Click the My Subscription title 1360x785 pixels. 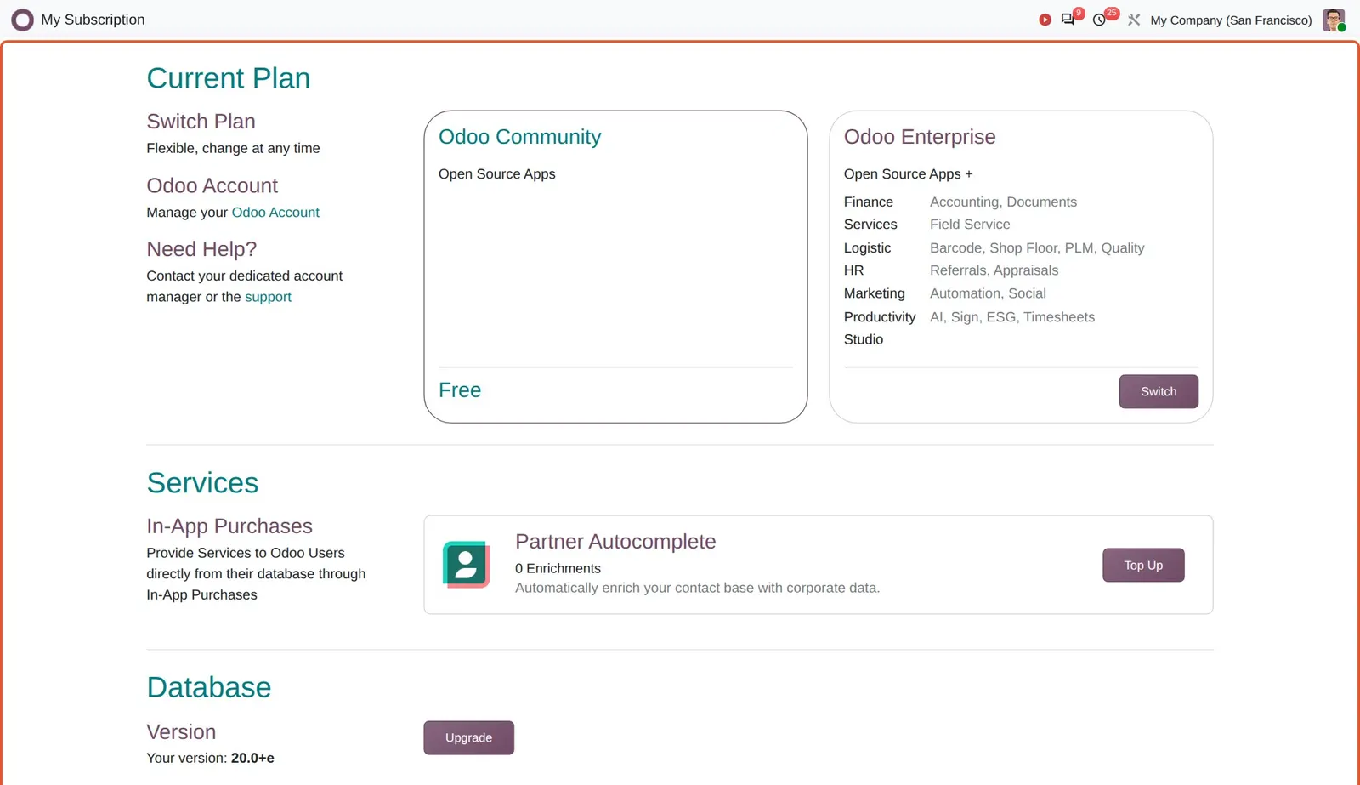click(93, 20)
